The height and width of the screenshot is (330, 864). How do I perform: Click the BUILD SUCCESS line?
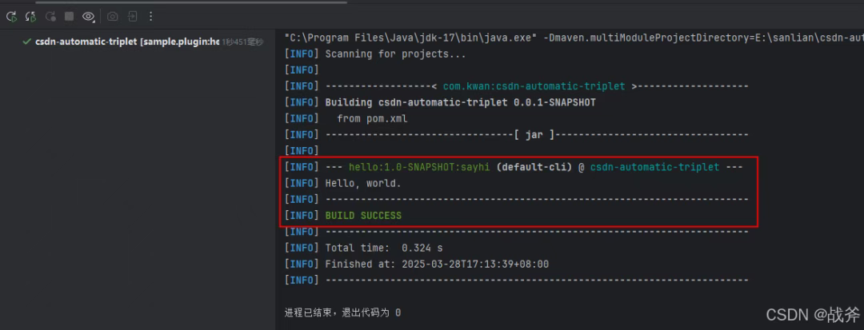[363, 216]
